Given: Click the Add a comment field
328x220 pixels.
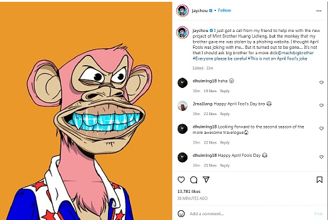Looking at the screenshot, I should 250,213.
